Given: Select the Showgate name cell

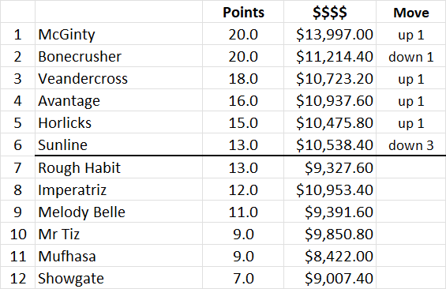Looking at the screenshot, I should (118, 278).
